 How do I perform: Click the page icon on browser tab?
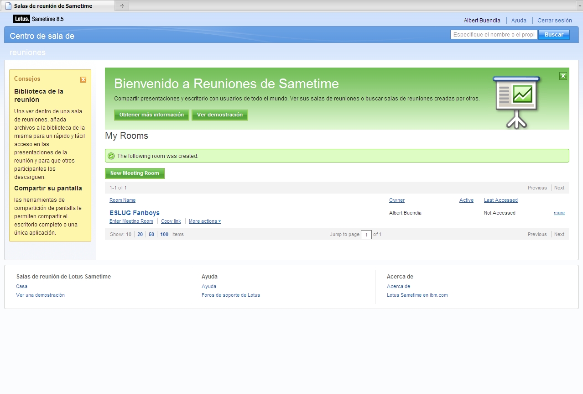(8, 6)
